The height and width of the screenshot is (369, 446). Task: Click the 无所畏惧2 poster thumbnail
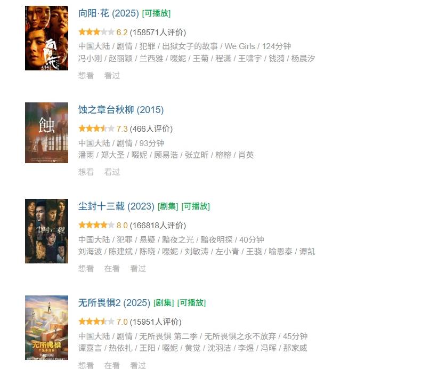click(47, 328)
